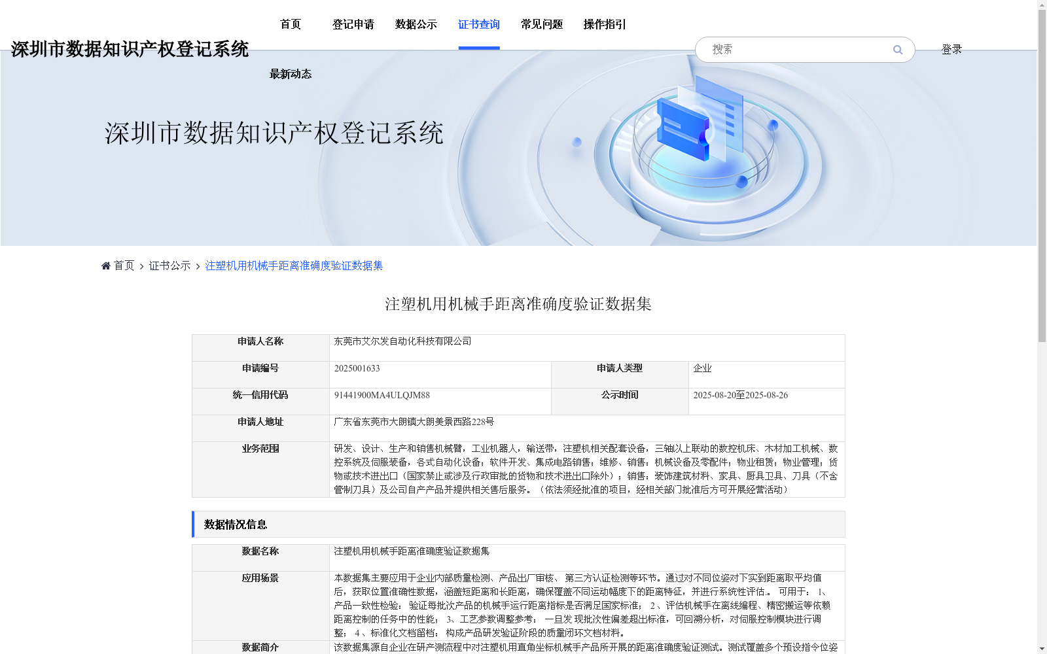The image size is (1047, 654).
Task: Click the 深圳市数据知识产权登记系统 site logo title
Action: click(130, 50)
